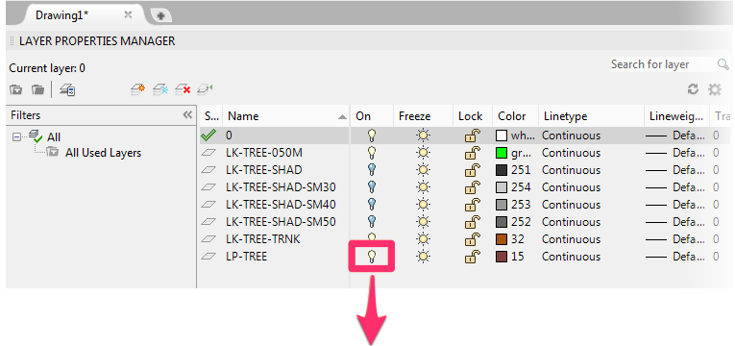Click status icon of LK-TREE-050M layer
Viewport: 735px width, 346px height.
(208, 153)
